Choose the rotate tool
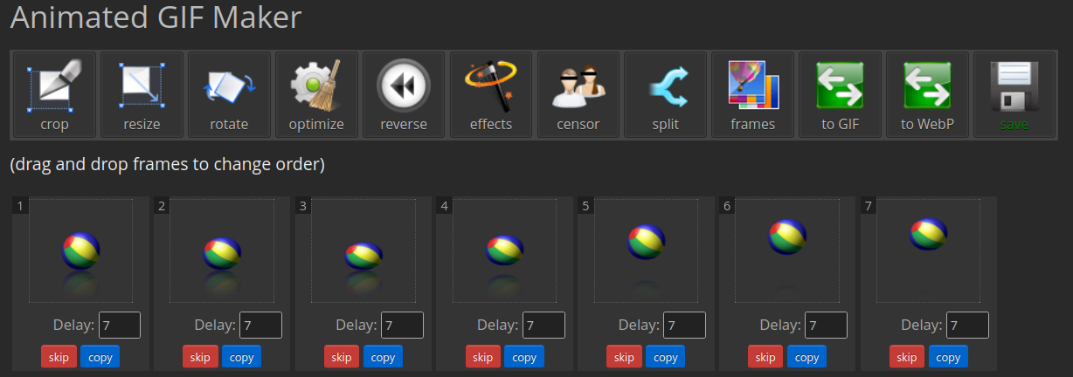This screenshot has width=1073, height=377. coord(229,93)
